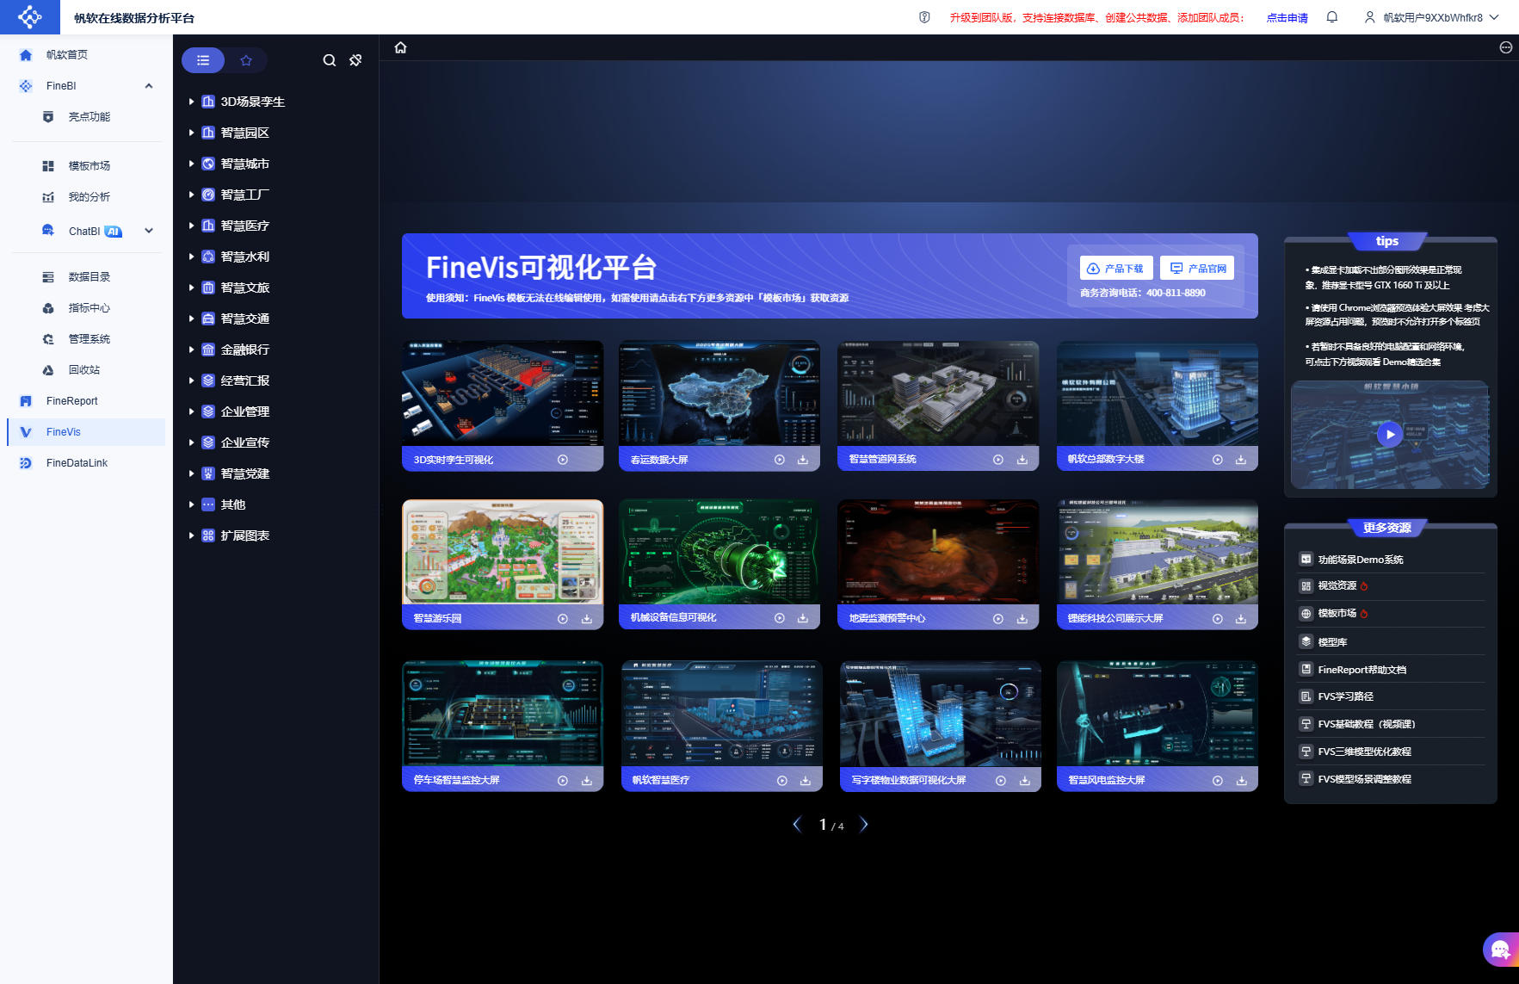This screenshot has width=1519, height=984.
Task: Download the 停车场智慧监控大屏 template
Action: [x=587, y=781]
